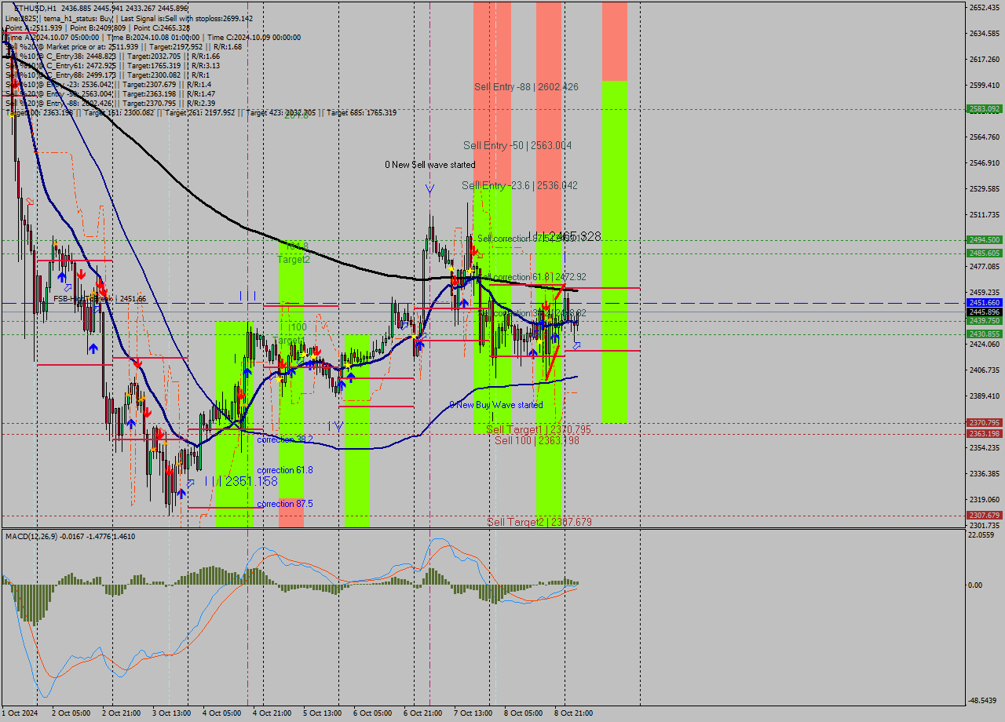Image resolution: width=1005 pixels, height=722 pixels.
Task: Click the 2599.410 price scale value
Action: 984,85
